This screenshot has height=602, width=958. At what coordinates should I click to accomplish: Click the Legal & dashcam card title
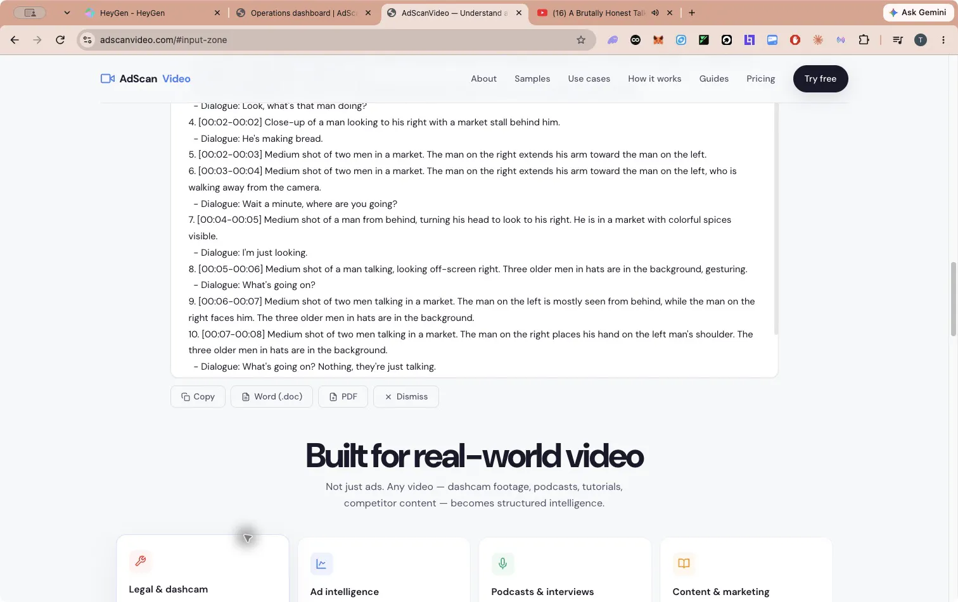[x=168, y=589]
